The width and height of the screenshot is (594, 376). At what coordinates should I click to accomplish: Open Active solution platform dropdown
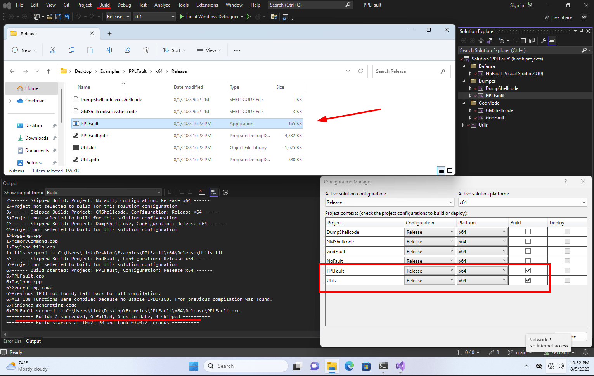tap(523, 202)
